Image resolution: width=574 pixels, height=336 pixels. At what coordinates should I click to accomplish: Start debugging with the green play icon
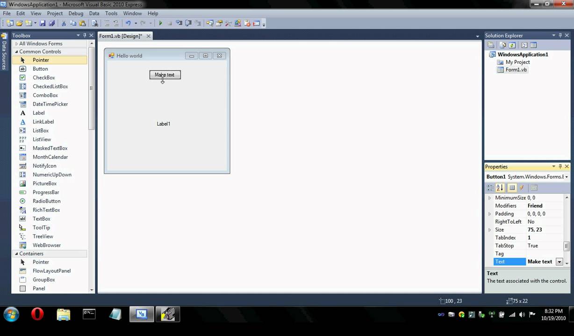tap(160, 23)
